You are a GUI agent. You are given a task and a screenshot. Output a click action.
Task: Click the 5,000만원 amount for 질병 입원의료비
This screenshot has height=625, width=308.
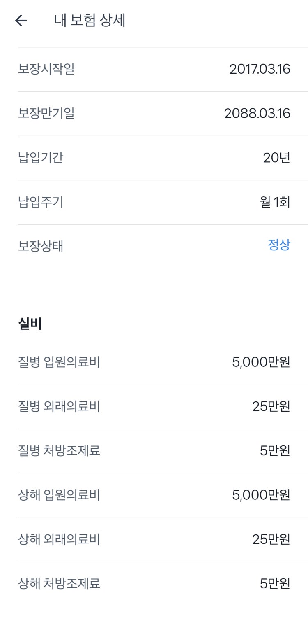click(261, 362)
